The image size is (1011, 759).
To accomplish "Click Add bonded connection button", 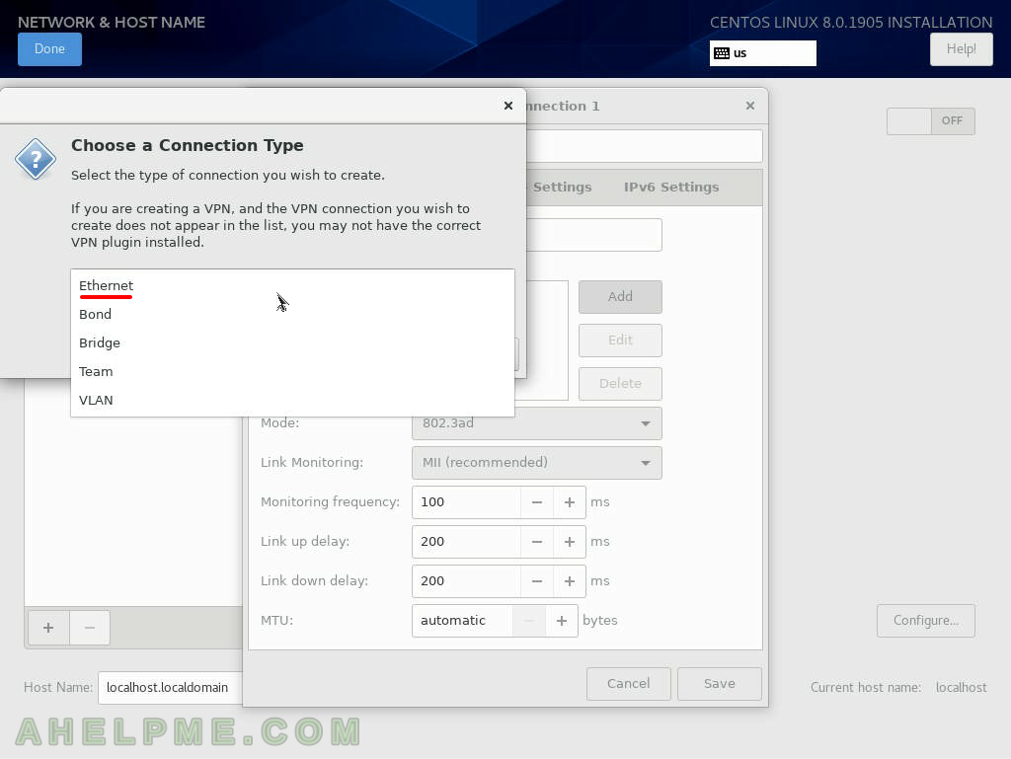I will [x=620, y=296].
